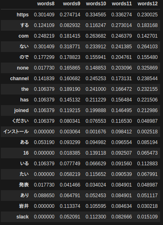
Task: Select the たい row label
Action: pyautogui.click(x=24, y=174)
